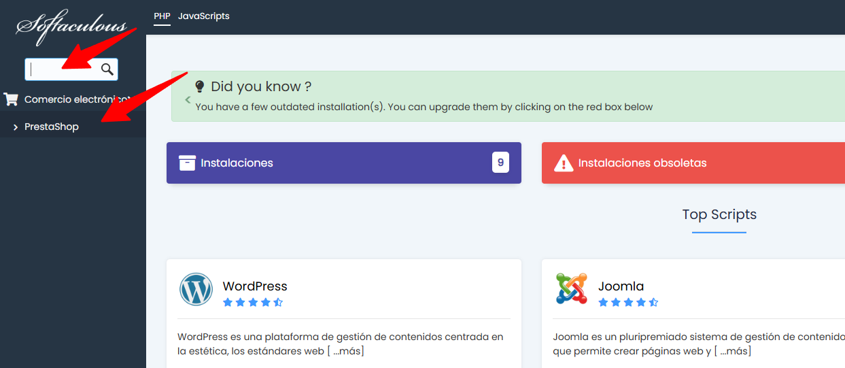
Task: Open the WordPress logo icon
Action: pyautogui.click(x=196, y=289)
